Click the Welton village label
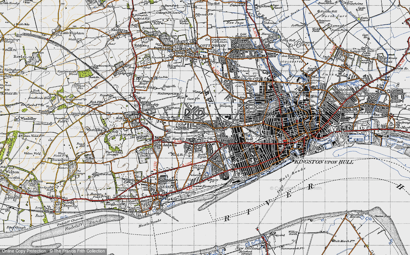The image size is (410, 255). [x=11, y=172]
